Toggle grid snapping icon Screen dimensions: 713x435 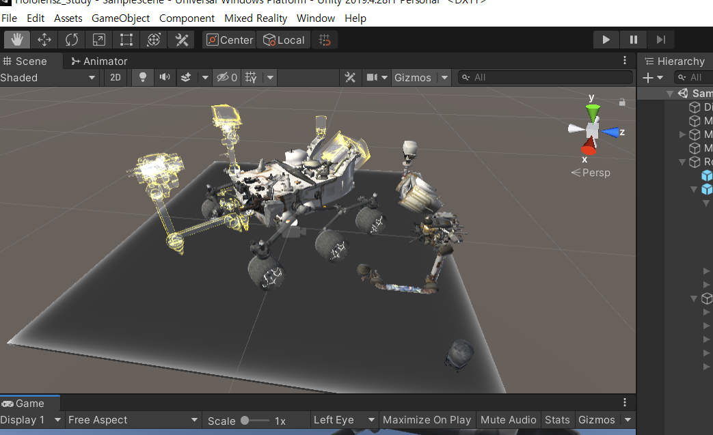(325, 40)
